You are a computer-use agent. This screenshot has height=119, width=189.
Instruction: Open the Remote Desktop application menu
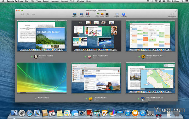pos(15,1)
